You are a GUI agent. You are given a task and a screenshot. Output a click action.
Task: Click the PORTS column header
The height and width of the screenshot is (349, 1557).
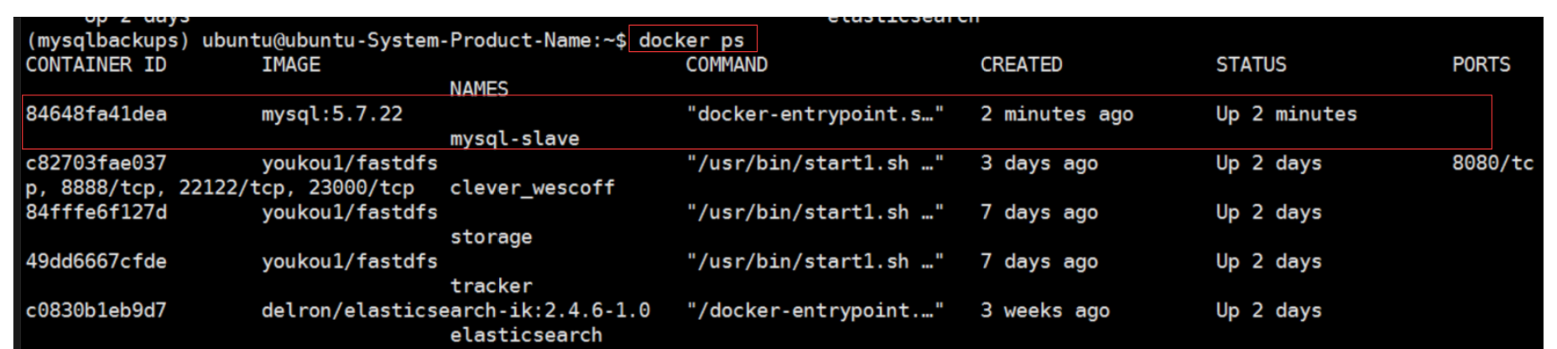pyautogui.click(x=1481, y=64)
